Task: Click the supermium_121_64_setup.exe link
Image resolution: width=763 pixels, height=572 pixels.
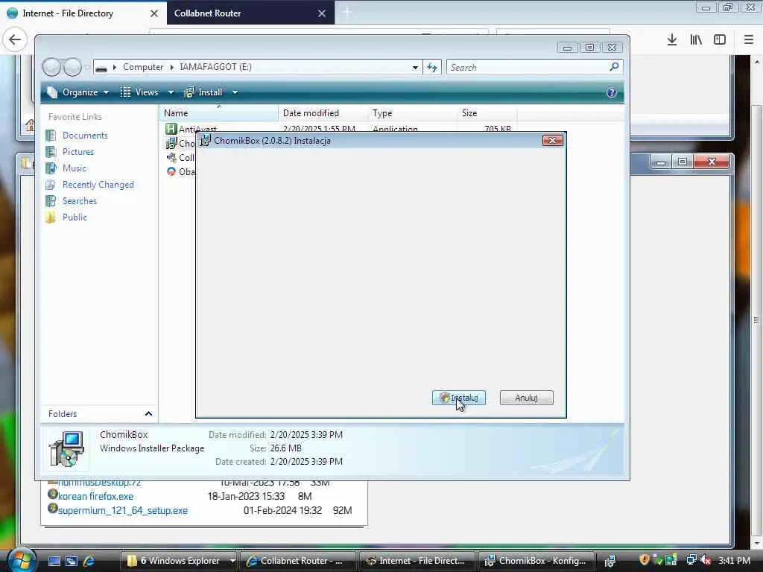Action: tap(123, 510)
